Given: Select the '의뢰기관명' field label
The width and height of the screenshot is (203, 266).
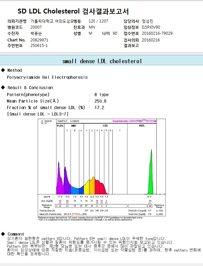Looking at the screenshot, I should tap(17, 21).
